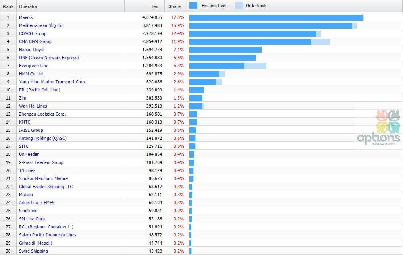
Task: Open the ONE (Ocean Network Express) link
Action: 49,58
